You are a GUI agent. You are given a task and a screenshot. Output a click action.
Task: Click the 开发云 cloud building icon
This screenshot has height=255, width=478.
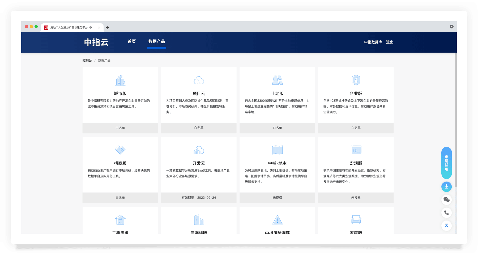pyautogui.click(x=199, y=150)
